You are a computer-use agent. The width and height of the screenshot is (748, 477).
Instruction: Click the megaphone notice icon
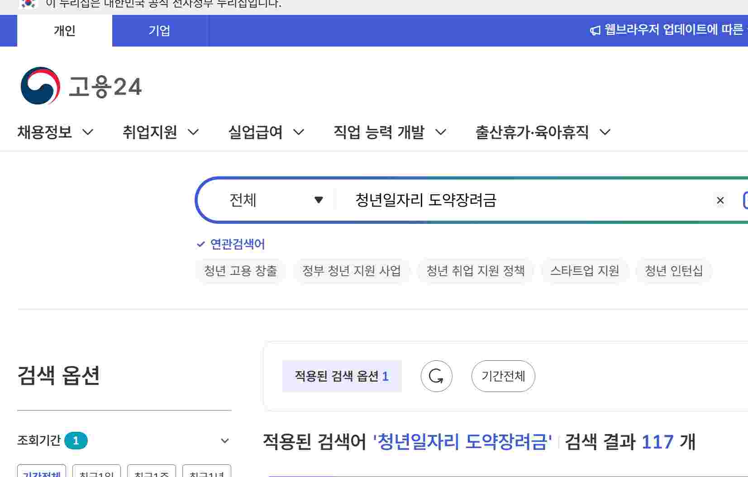coord(595,30)
